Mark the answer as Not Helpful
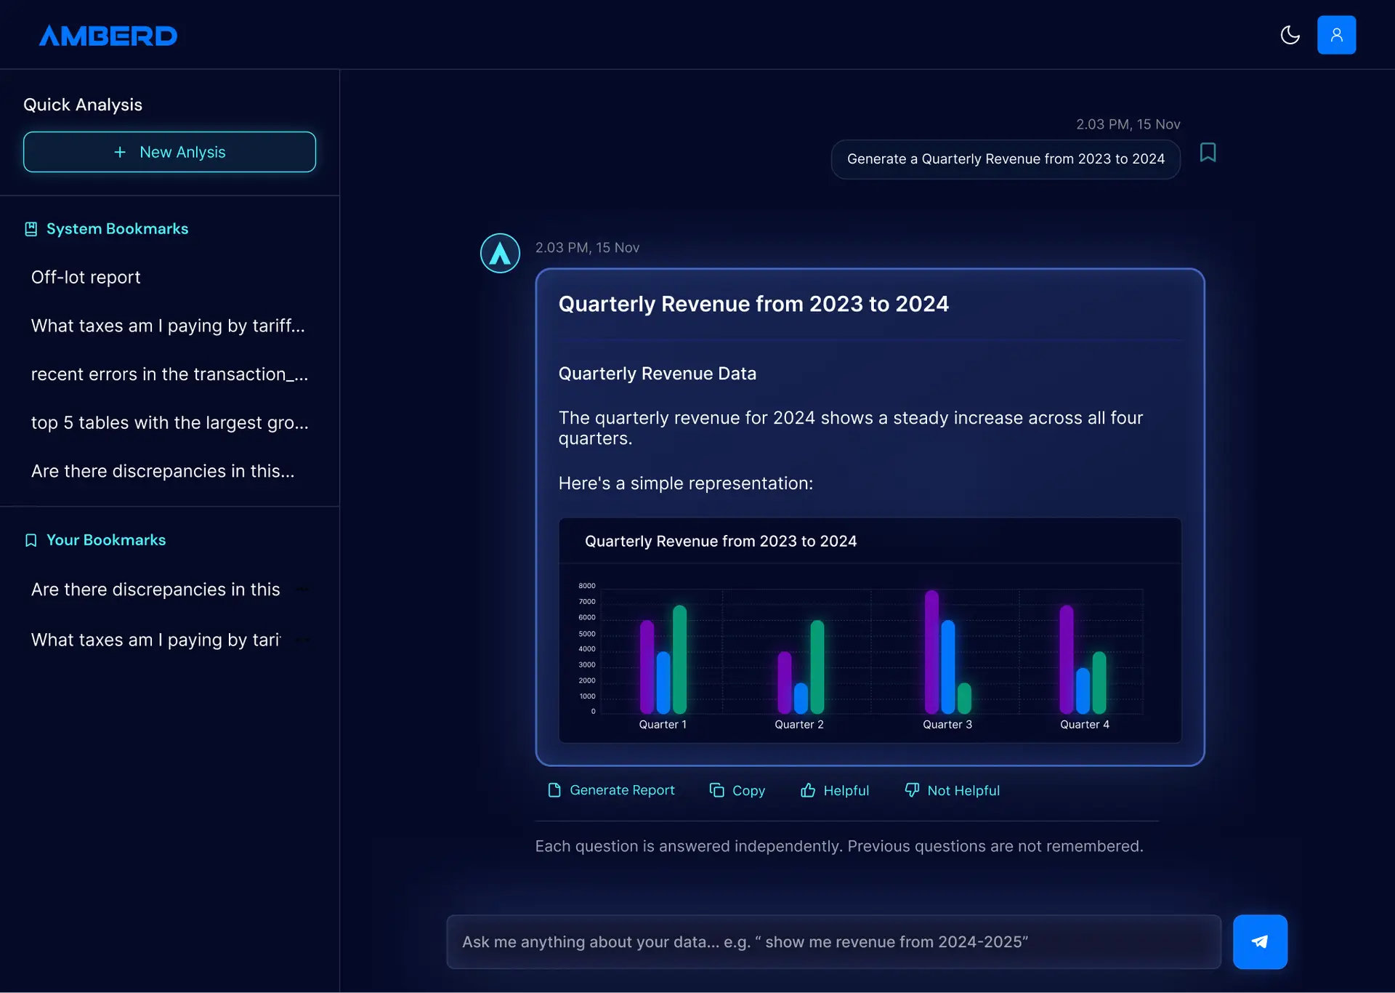Screen dimensions: 1395x993 [952, 790]
